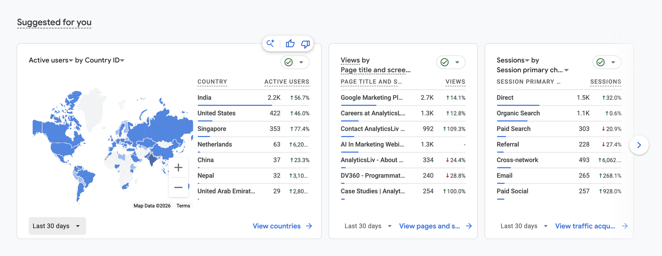Image resolution: width=662 pixels, height=256 pixels.
Task: Select the Organic Search channel row
Action: (x=559, y=113)
